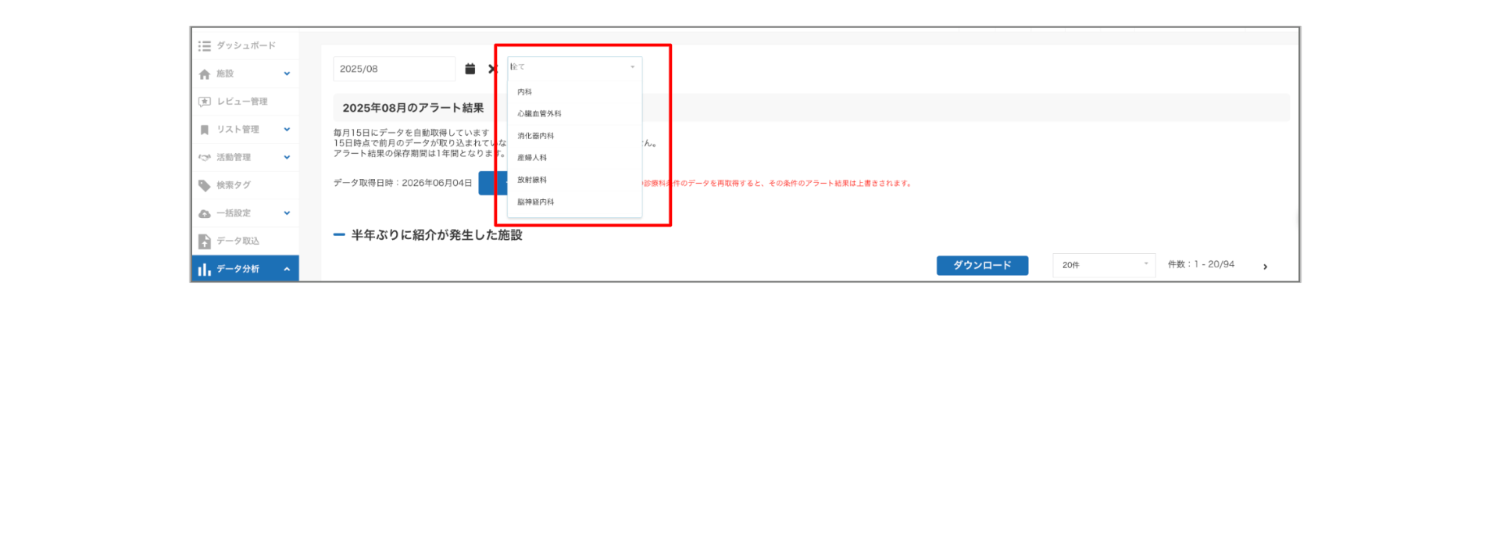Click the レビュー管理 star comment icon
Viewport: 1500px width, 536px height.
(205, 102)
